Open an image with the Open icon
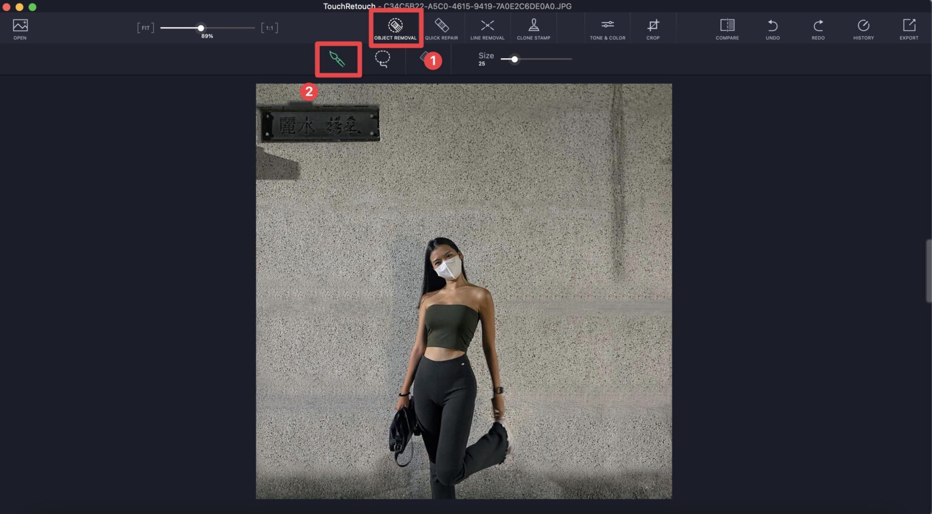 click(20, 28)
